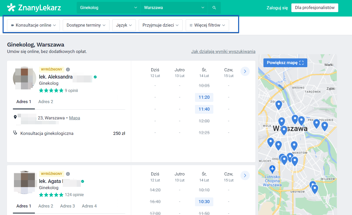Image resolution: width=352 pixels, height=215 pixels.
Task: Expand the Przyjmuje dzieci filter
Action: (x=160, y=25)
